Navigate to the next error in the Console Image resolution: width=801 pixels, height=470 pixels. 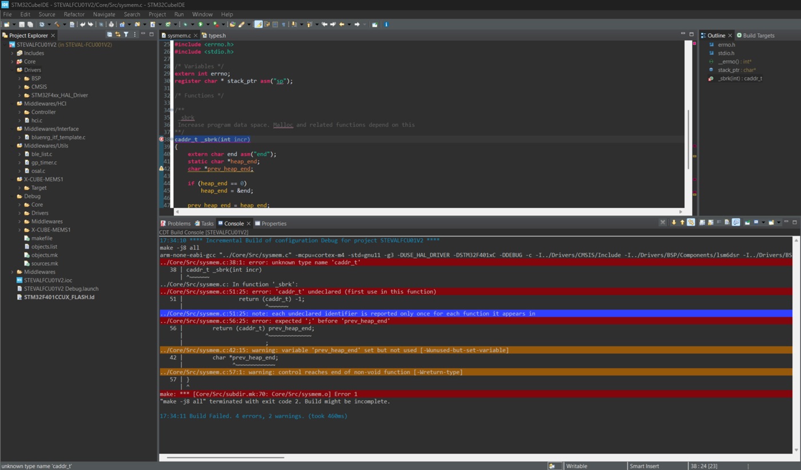coord(674,223)
